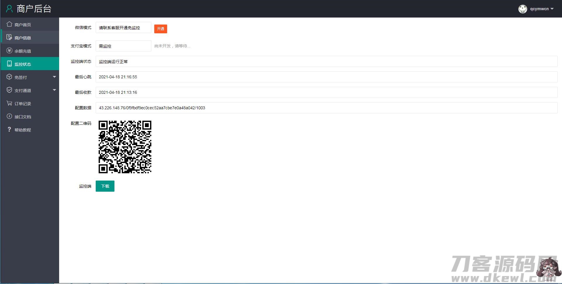Image resolution: width=562 pixels, height=284 pixels.
Task: Click the user avatar in the header
Action: 522,9
